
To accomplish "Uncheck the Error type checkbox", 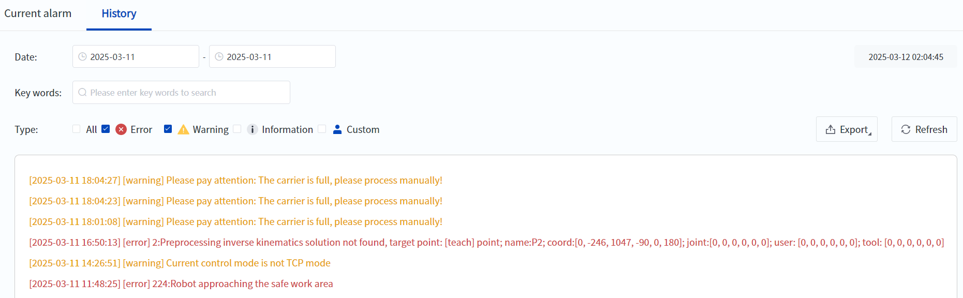I will click(x=106, y=129).
